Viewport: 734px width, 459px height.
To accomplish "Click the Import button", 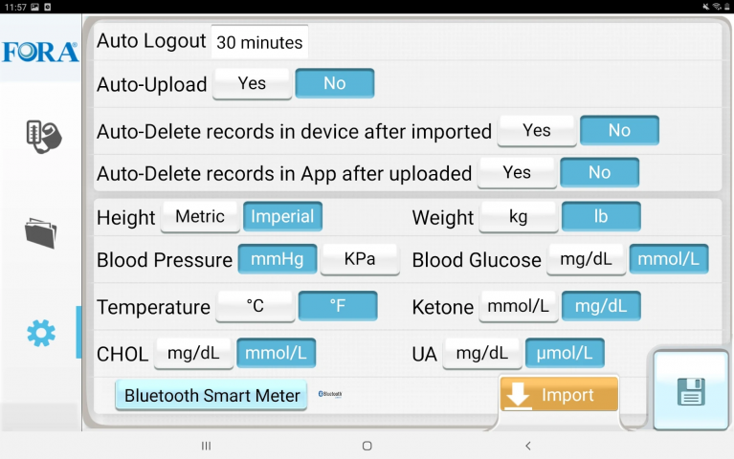I will click(x=559, y=394).
